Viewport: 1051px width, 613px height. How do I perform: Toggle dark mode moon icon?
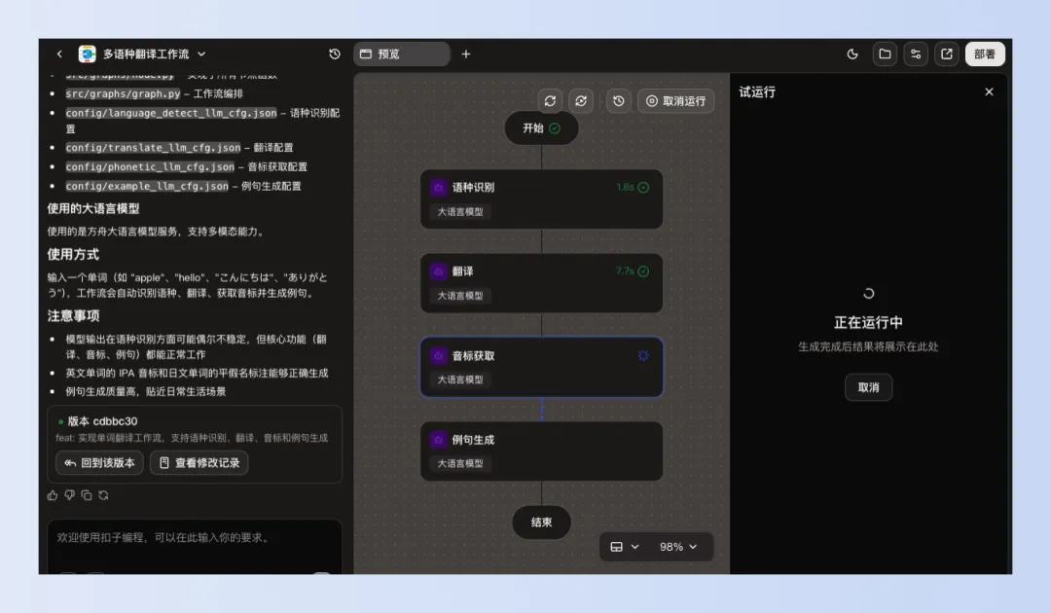pyautogui.click(x=852, y=54)
